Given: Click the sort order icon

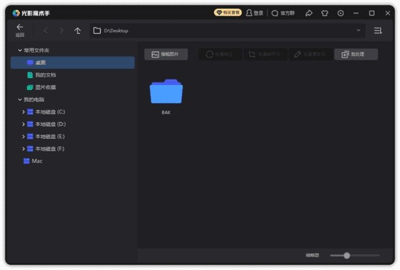Looking at the screenshot, I should pos(377,31).
